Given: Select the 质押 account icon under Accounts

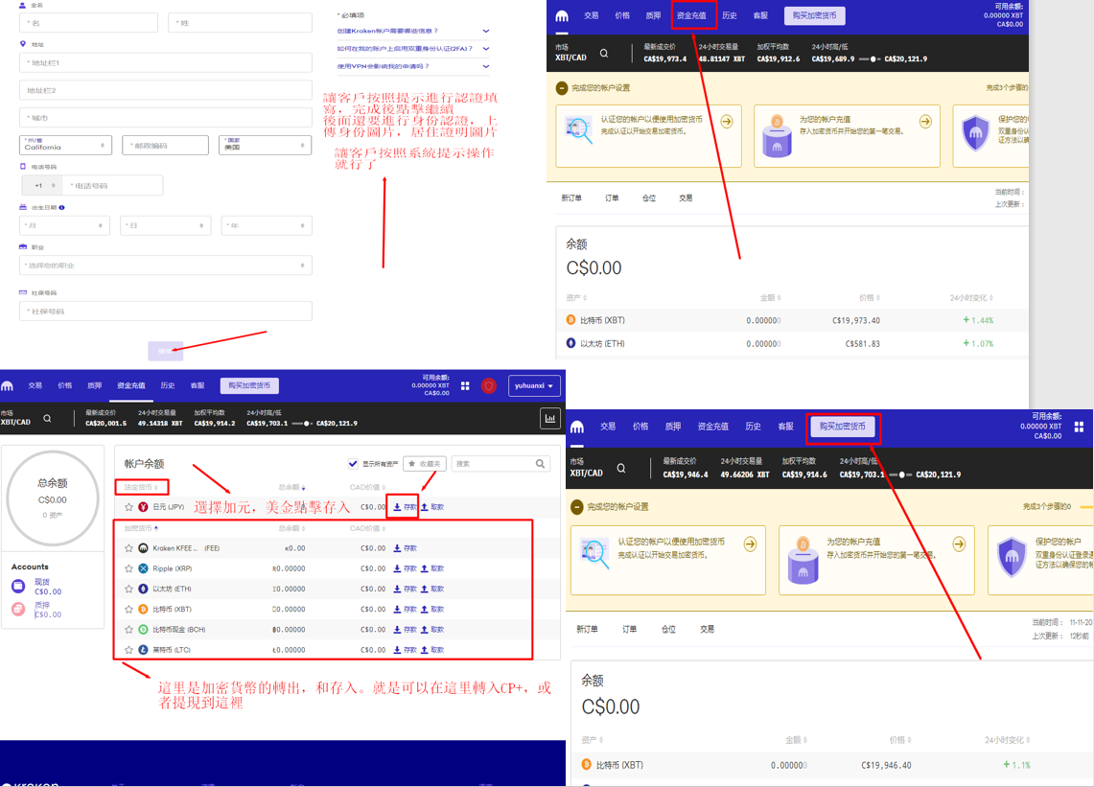Looking at the screenshot, I should [x=18, y=610].
